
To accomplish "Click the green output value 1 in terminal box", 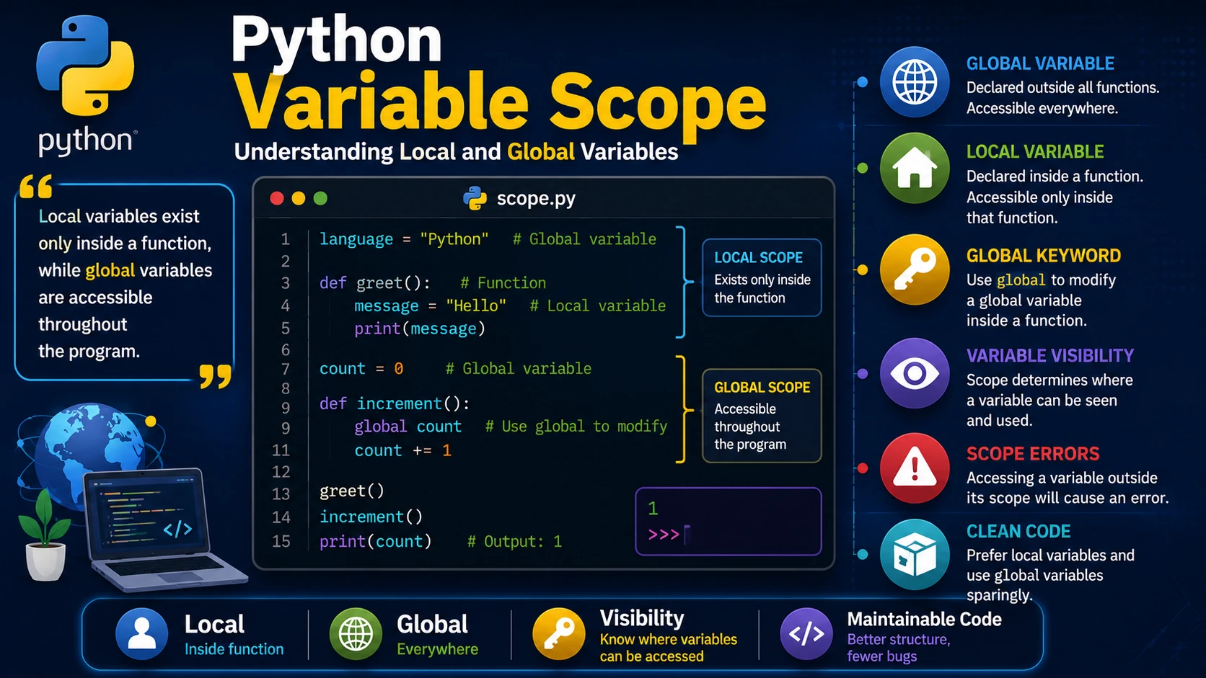I will 653,509.
